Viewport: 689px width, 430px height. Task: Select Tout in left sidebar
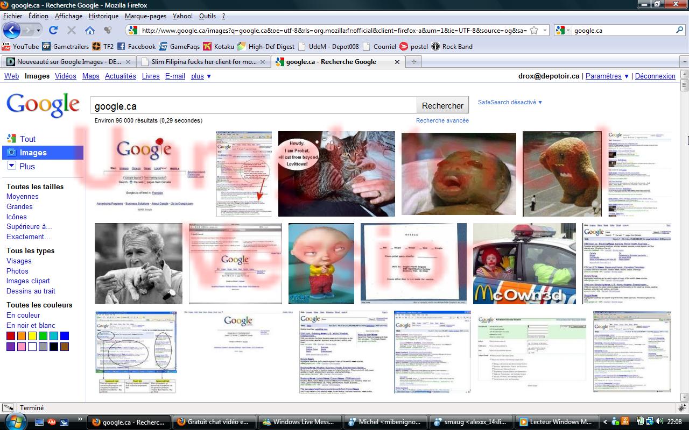28,139
